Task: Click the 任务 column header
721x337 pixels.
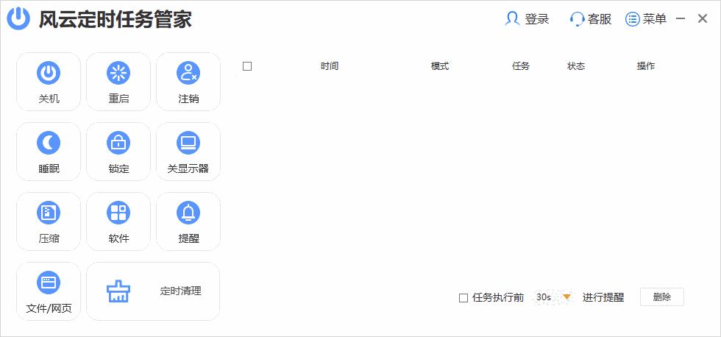Action: [x=521, y=66]
